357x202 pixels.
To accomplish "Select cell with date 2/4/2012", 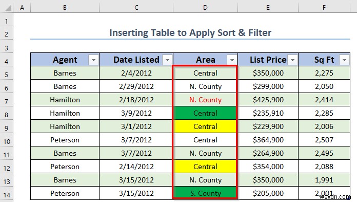I will [136, 73].
